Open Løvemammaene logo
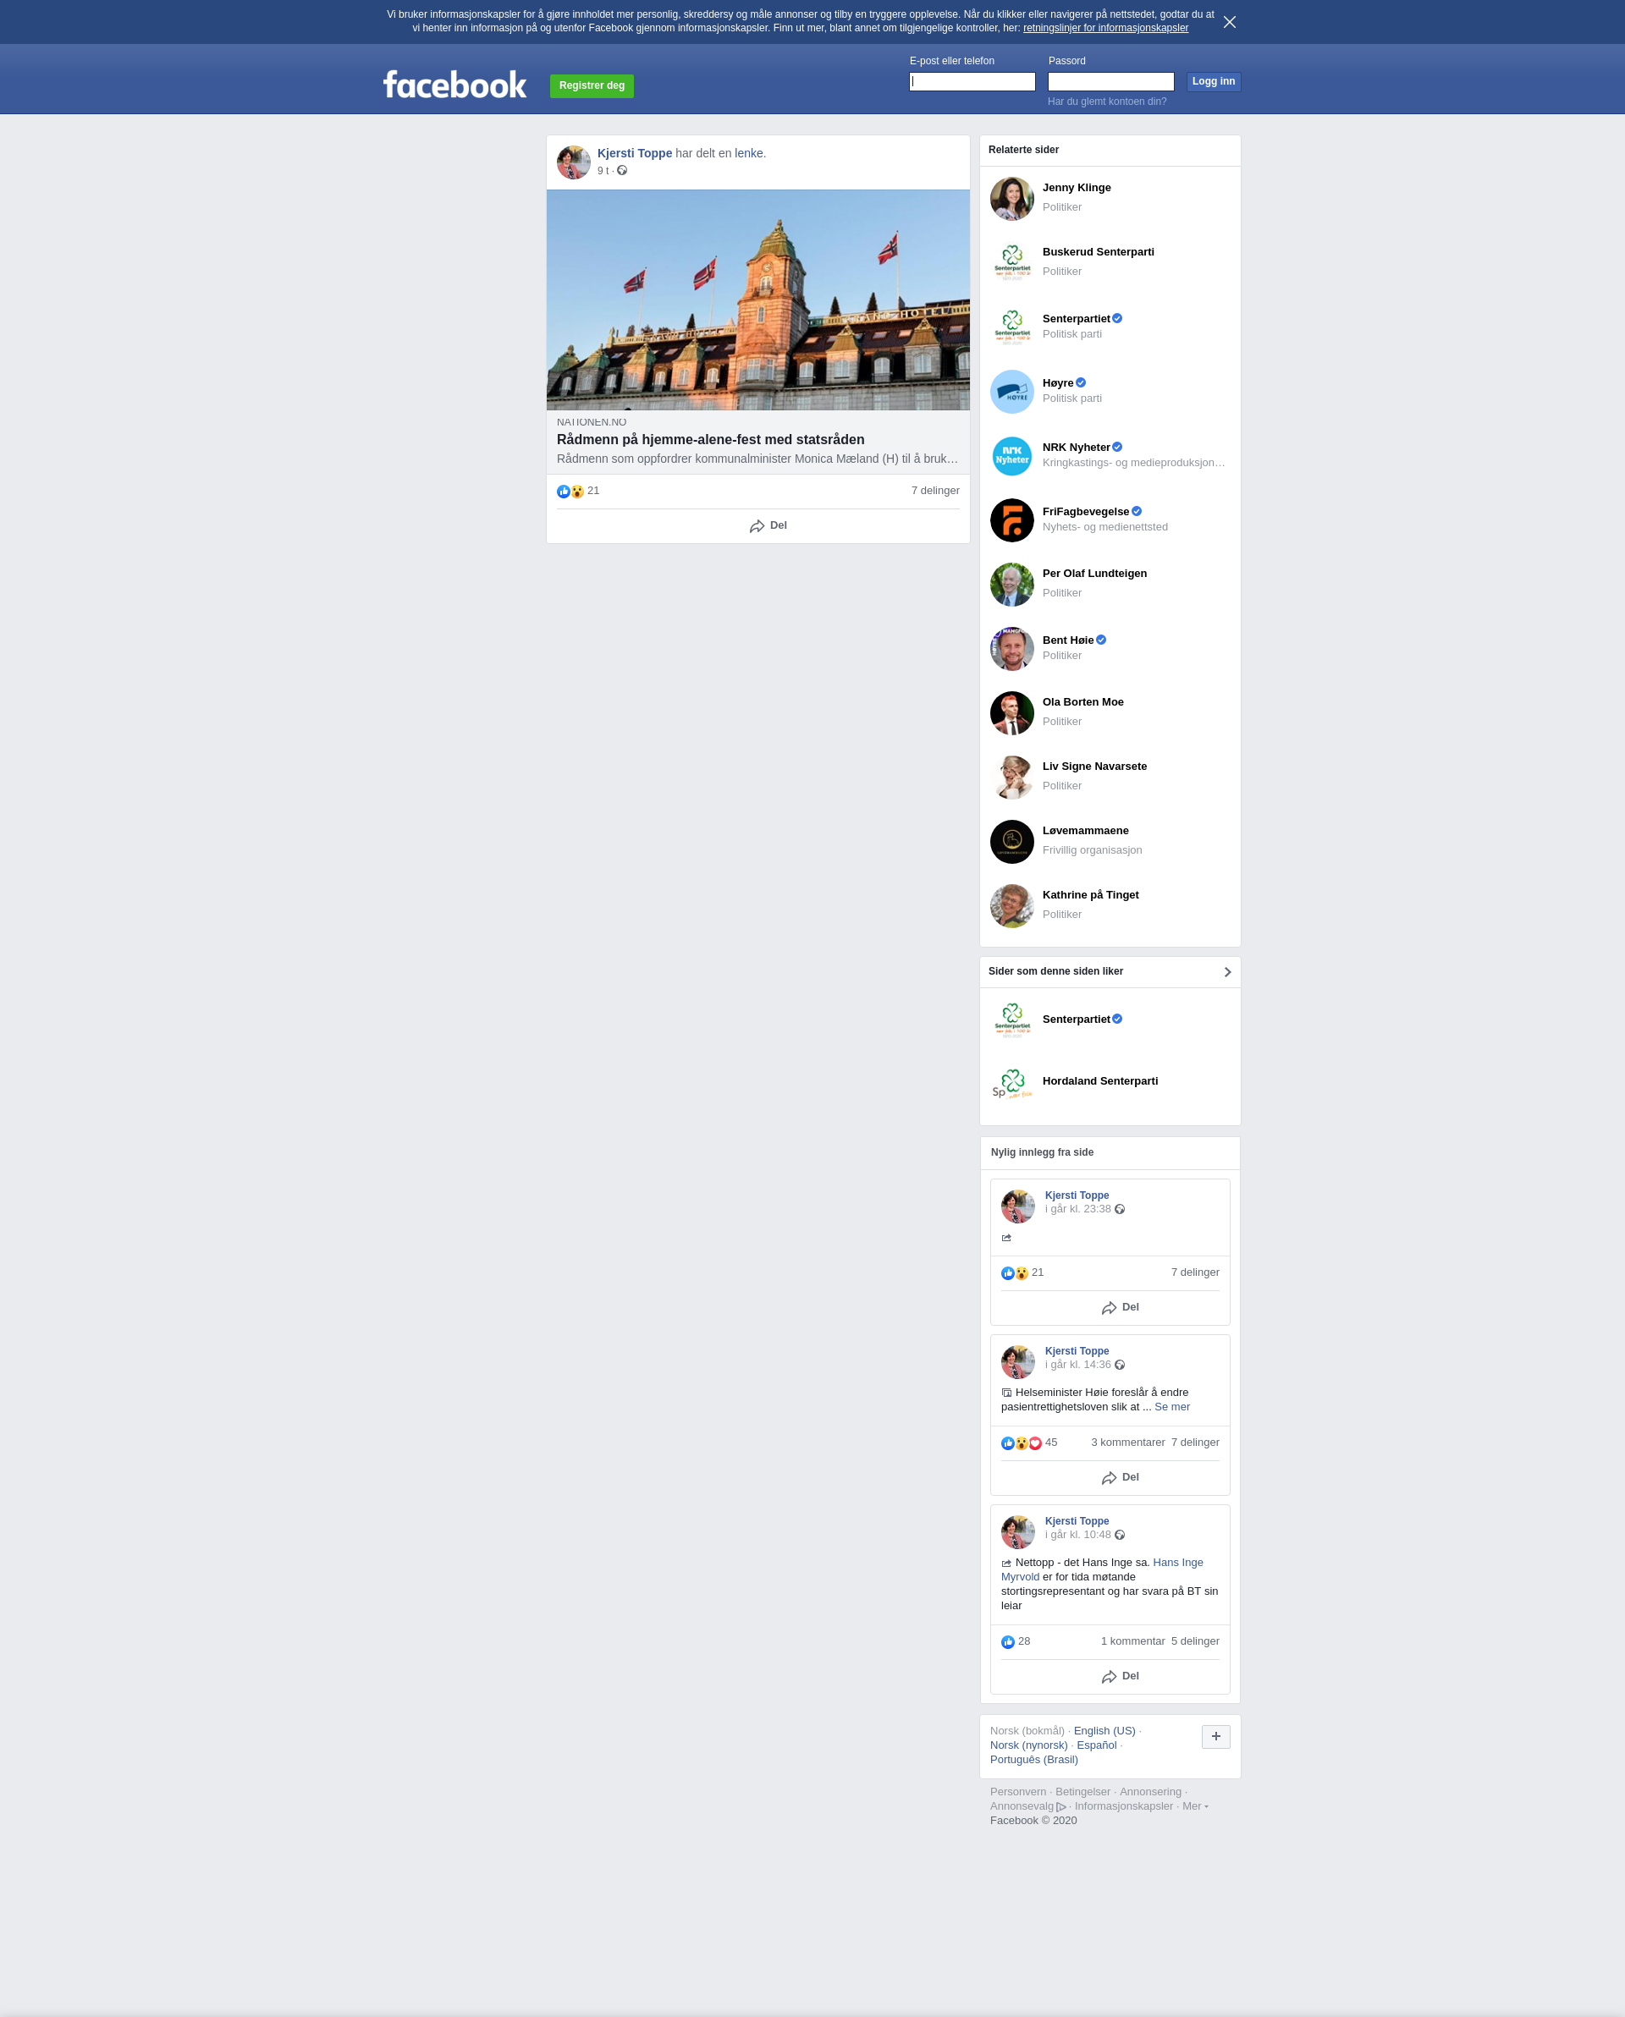Image resolution: width=1625 pixels, height=2017 pixels. tap(1012, 842)
